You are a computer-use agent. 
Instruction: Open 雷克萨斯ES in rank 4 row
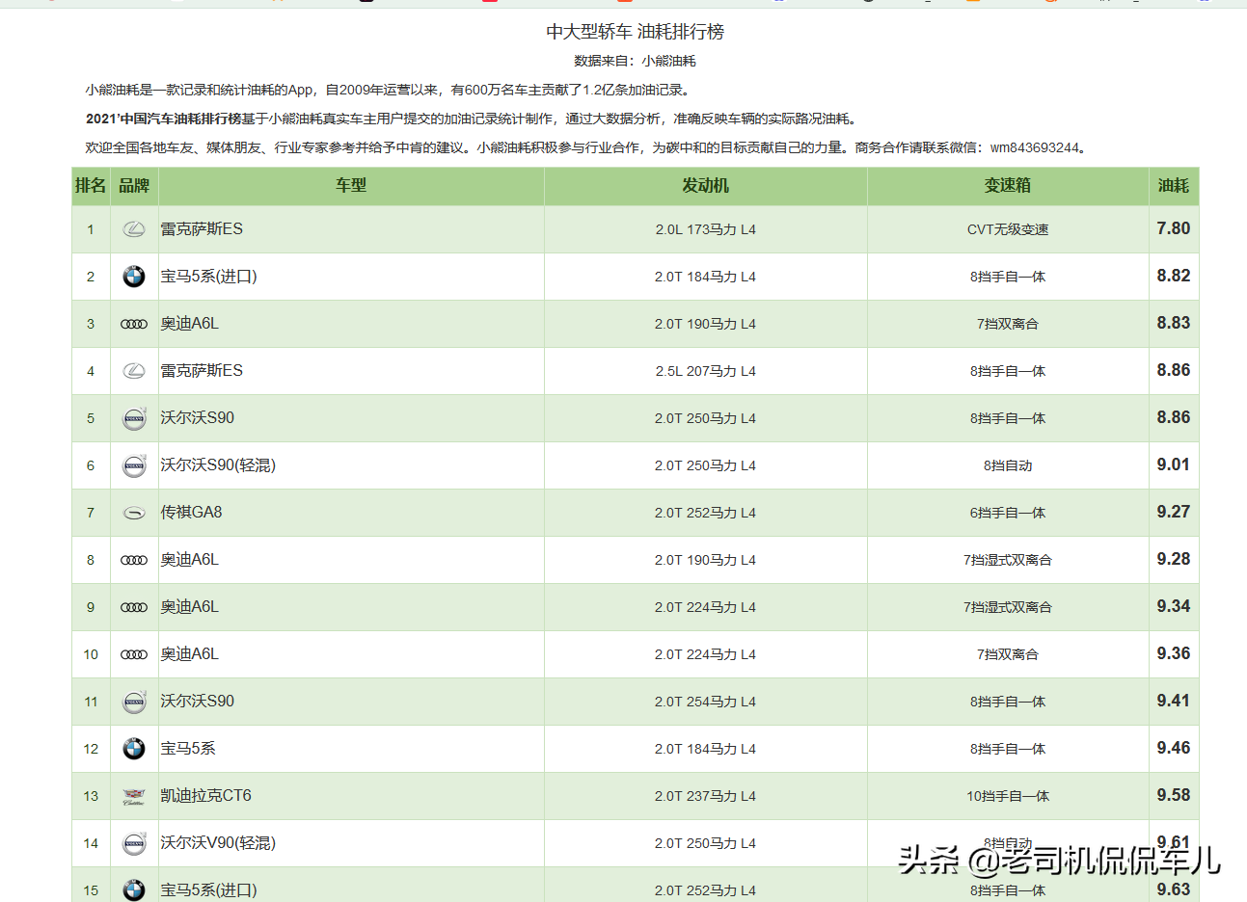tap(202, 371)
